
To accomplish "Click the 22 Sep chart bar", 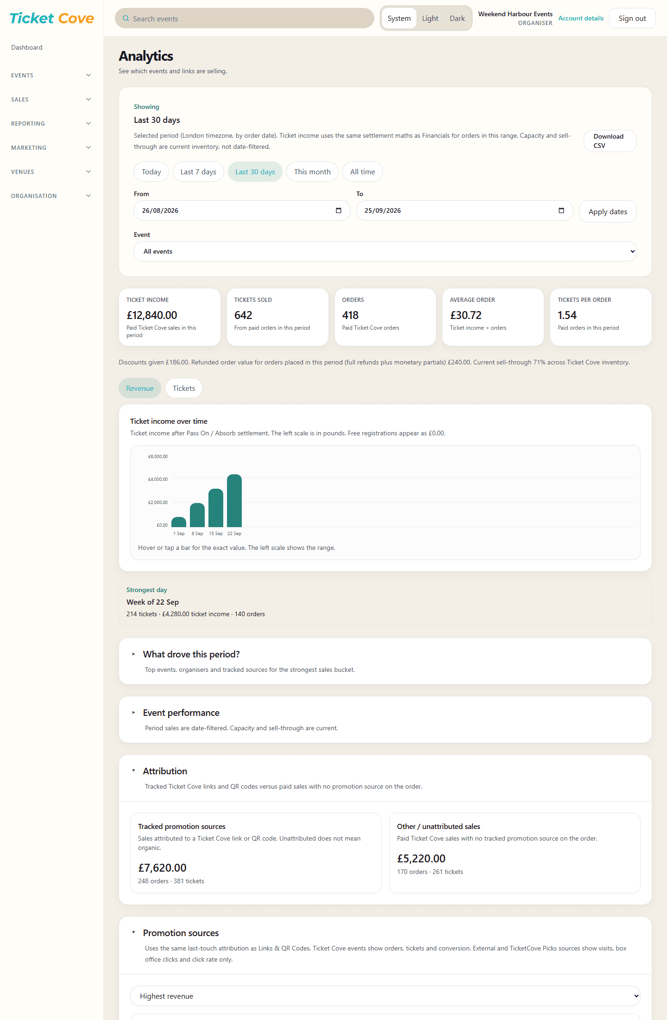I will (x=234, y=501).
